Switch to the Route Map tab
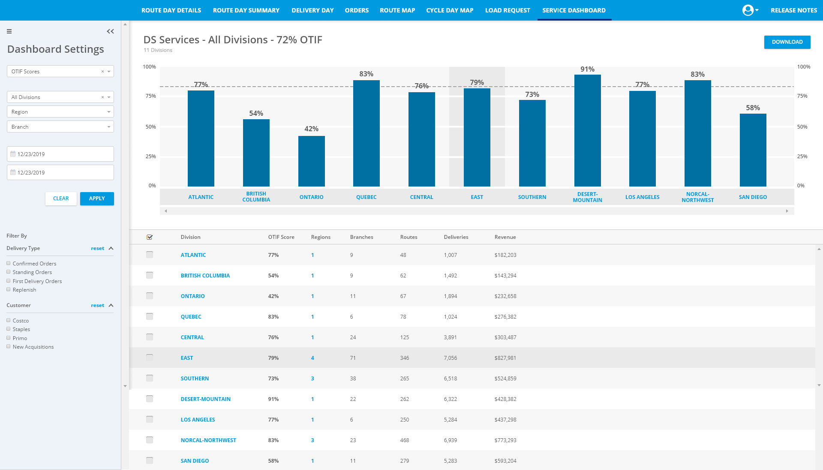 coord(397,10)
